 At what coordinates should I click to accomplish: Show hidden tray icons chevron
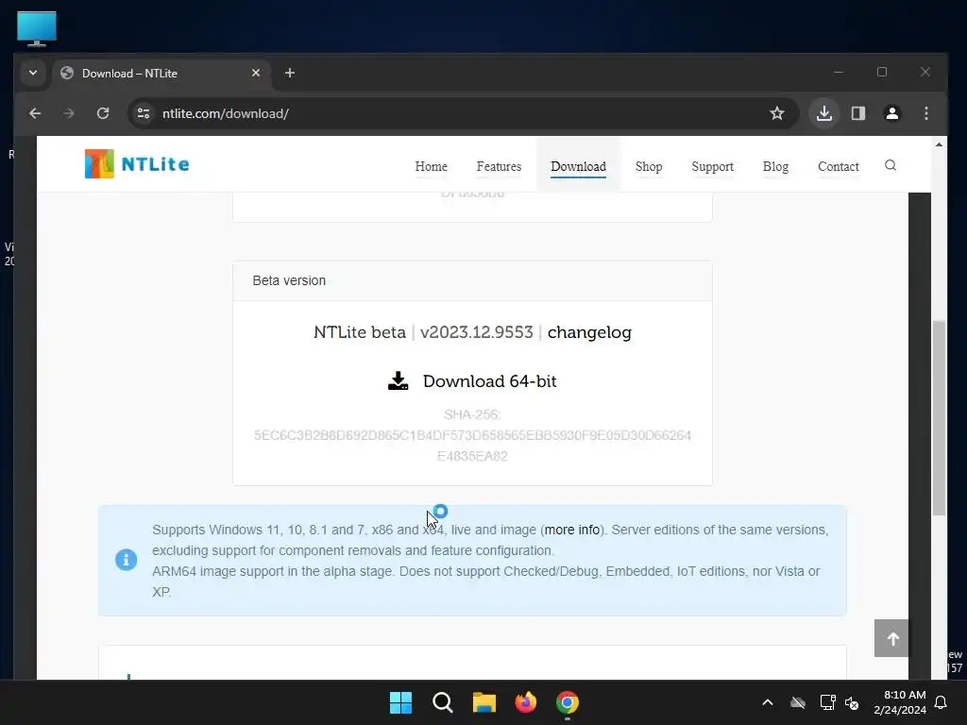pos(768,702)
